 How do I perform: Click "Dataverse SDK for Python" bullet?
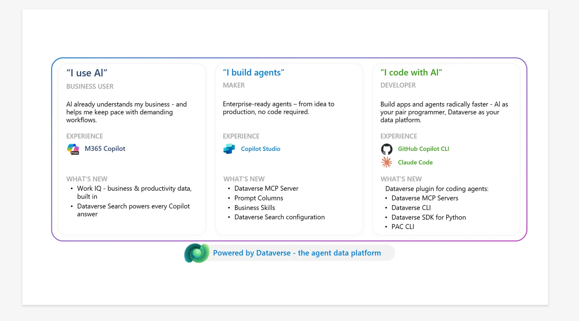[429, 217]
